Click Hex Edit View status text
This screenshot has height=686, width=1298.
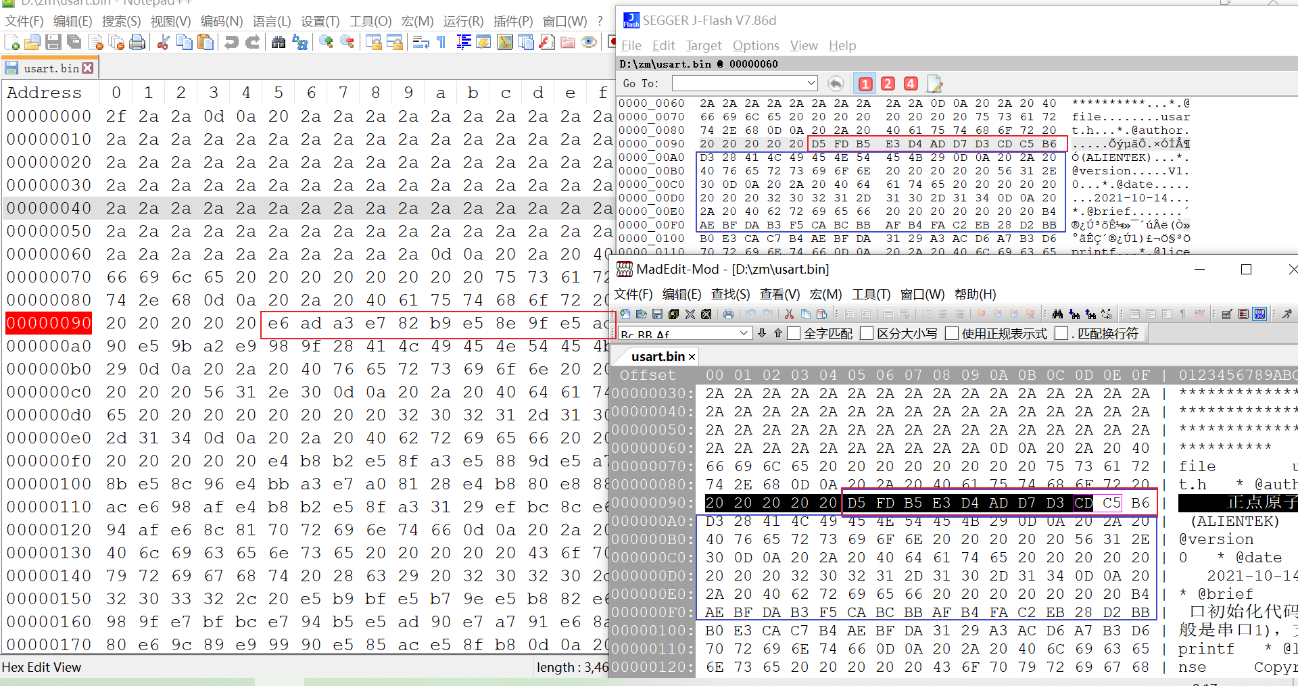click(41, 668)
